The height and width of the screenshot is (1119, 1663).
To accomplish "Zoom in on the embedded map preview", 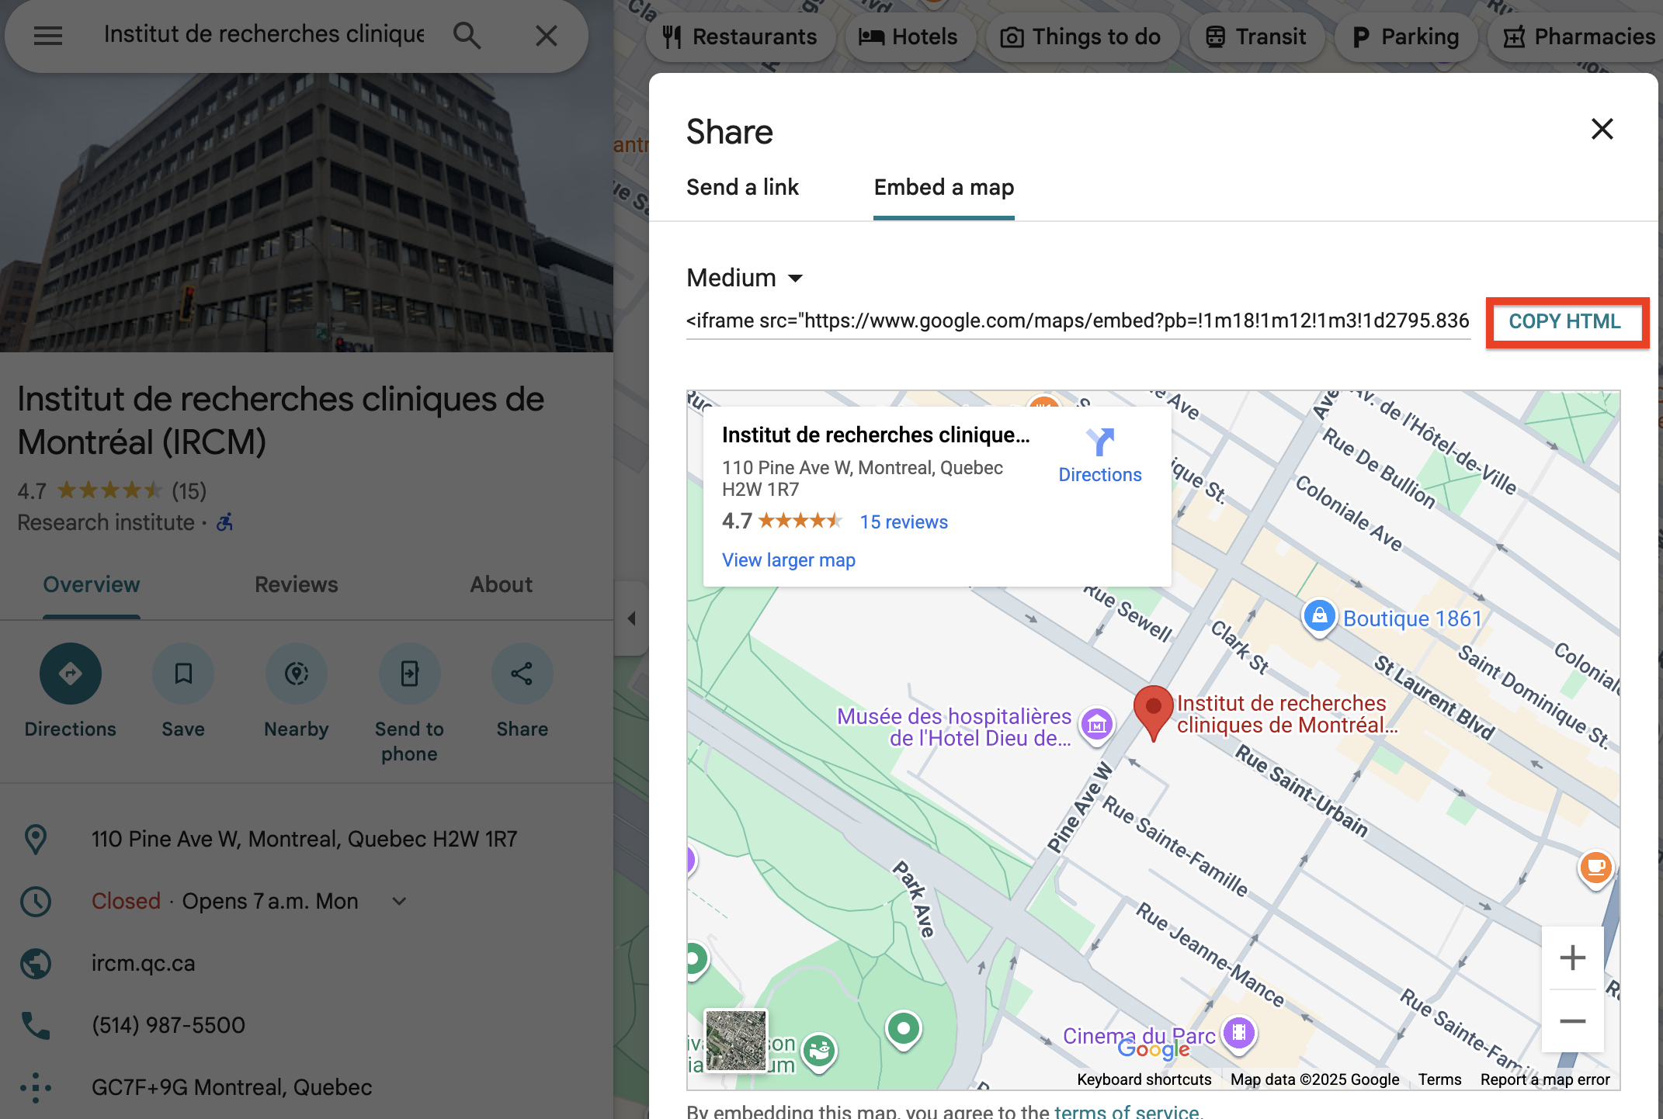I will [1572, 958].
